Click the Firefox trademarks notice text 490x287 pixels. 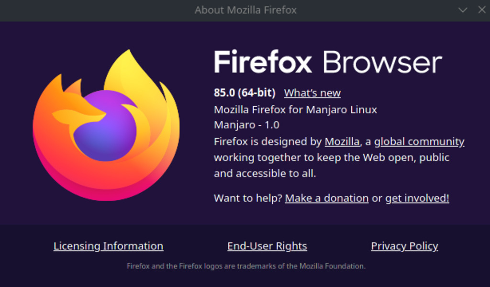coord(245,266)
